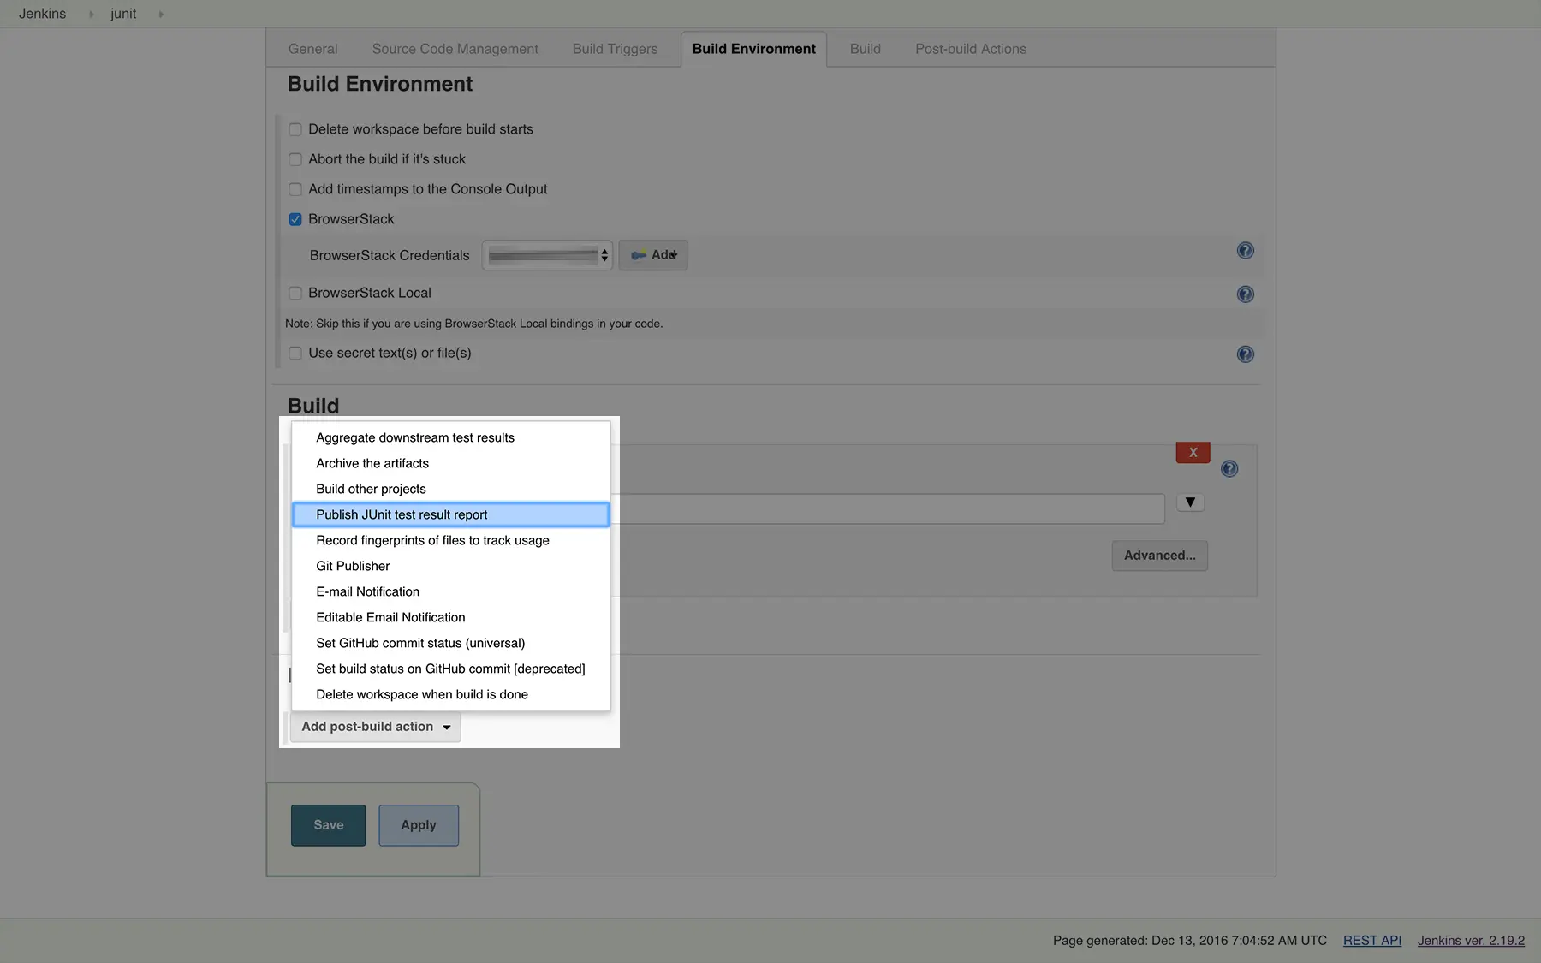Image resolution: width=1541 pixels, height=963 pixels.
Task: Click help icon next to red X button
Action: pos(1229,469)
